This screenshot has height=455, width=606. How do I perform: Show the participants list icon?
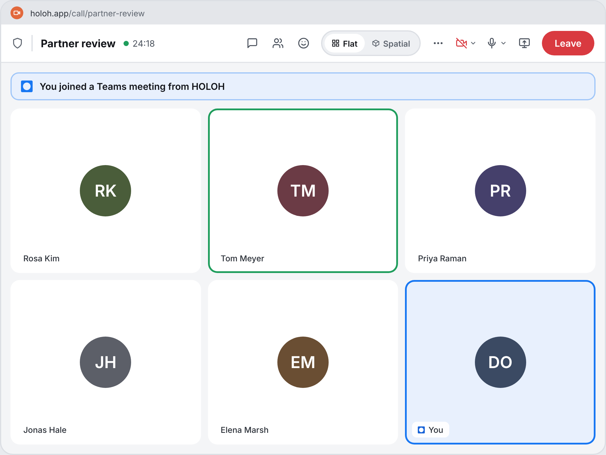pos(278,43)
